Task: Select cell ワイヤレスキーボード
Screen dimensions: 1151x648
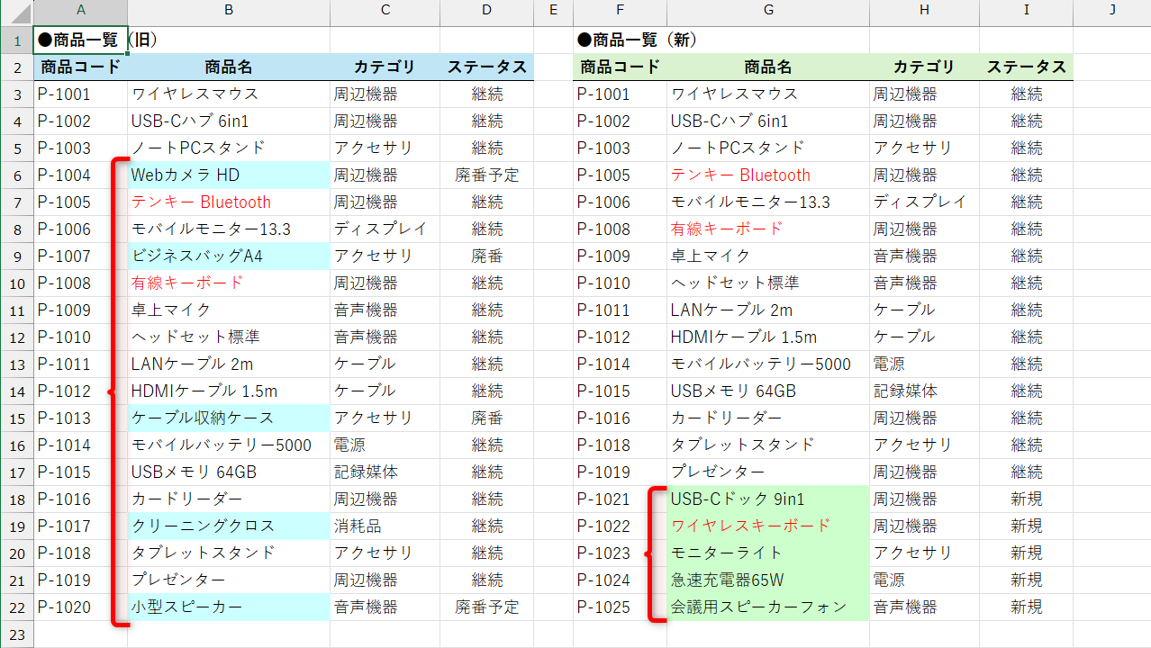Action: coord(768,526)
